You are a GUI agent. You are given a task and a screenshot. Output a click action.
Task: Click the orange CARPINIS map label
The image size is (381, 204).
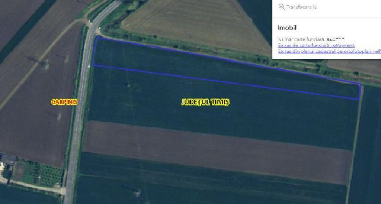[x=64, y=102]
